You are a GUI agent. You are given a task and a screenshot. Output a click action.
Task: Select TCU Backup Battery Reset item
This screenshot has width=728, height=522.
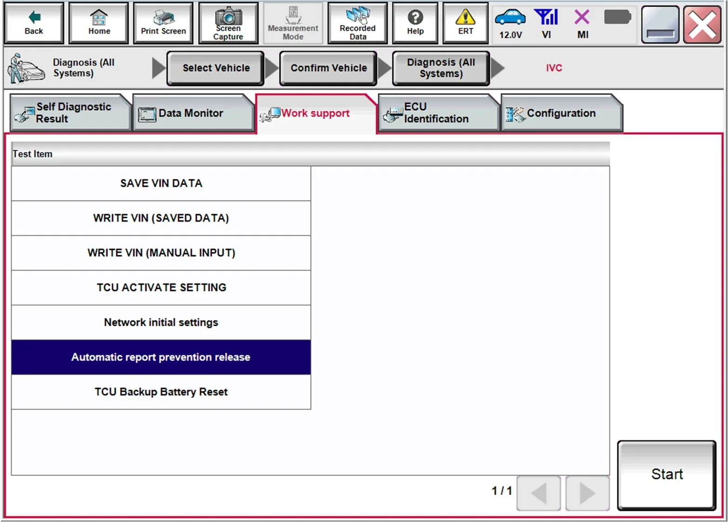click(x=161, y=392)
